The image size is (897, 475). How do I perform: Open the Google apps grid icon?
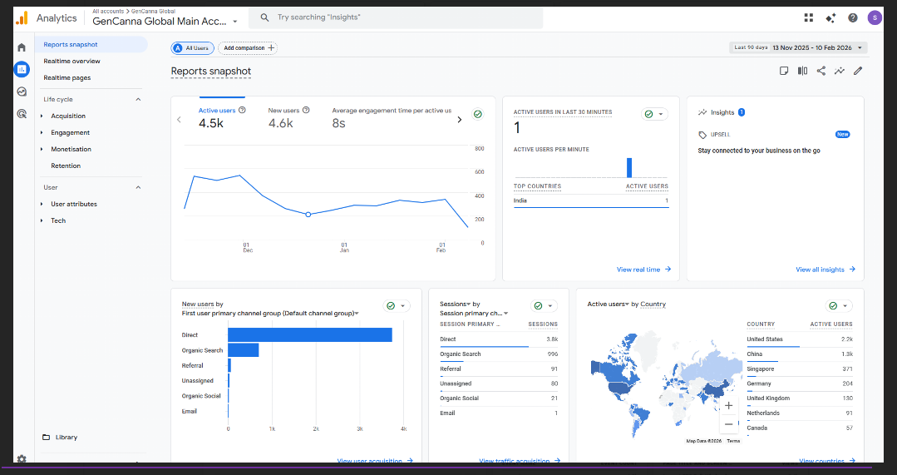[809, 17]
